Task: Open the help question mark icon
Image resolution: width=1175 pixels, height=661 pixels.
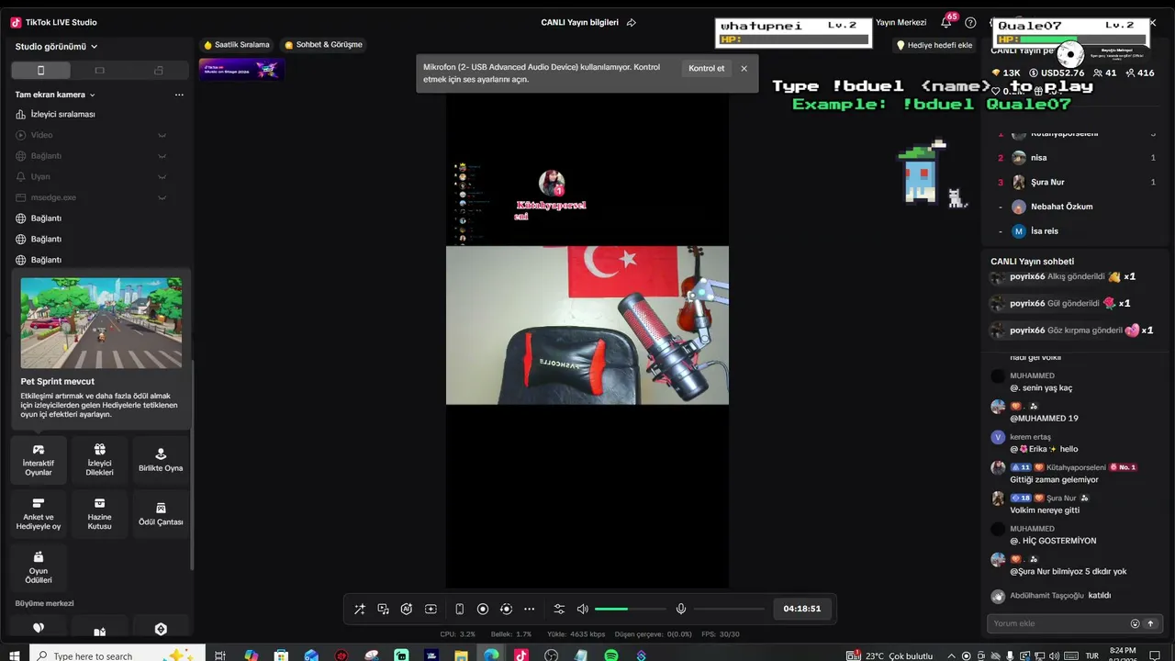Action: [x=970, y=22]
